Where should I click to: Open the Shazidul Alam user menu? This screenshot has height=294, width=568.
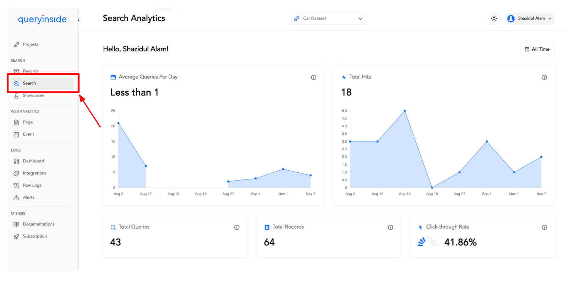[x=530, y=18]
